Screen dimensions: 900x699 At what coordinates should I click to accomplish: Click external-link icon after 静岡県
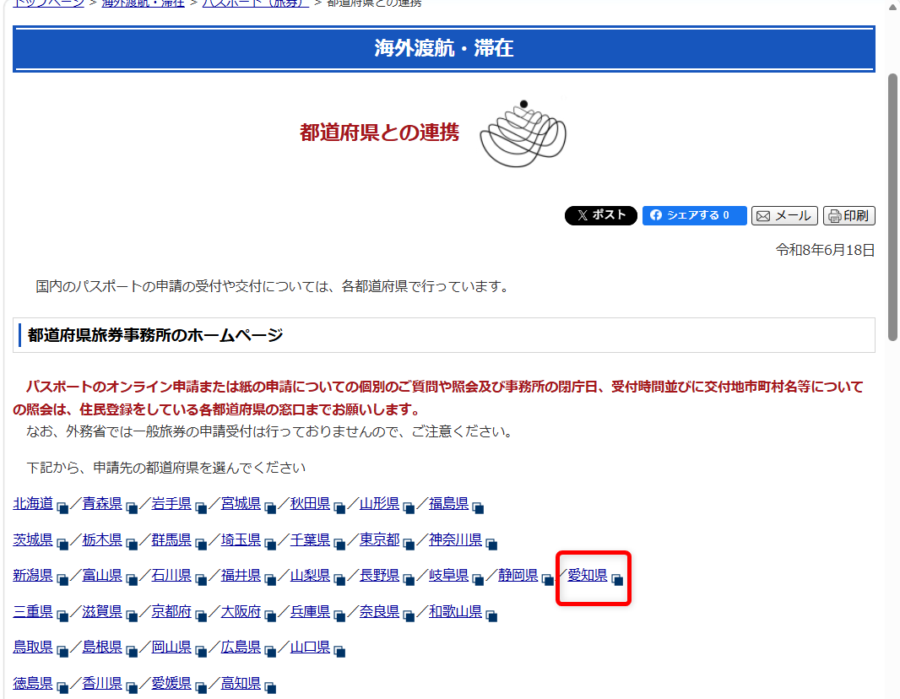(x=548, y=579)
